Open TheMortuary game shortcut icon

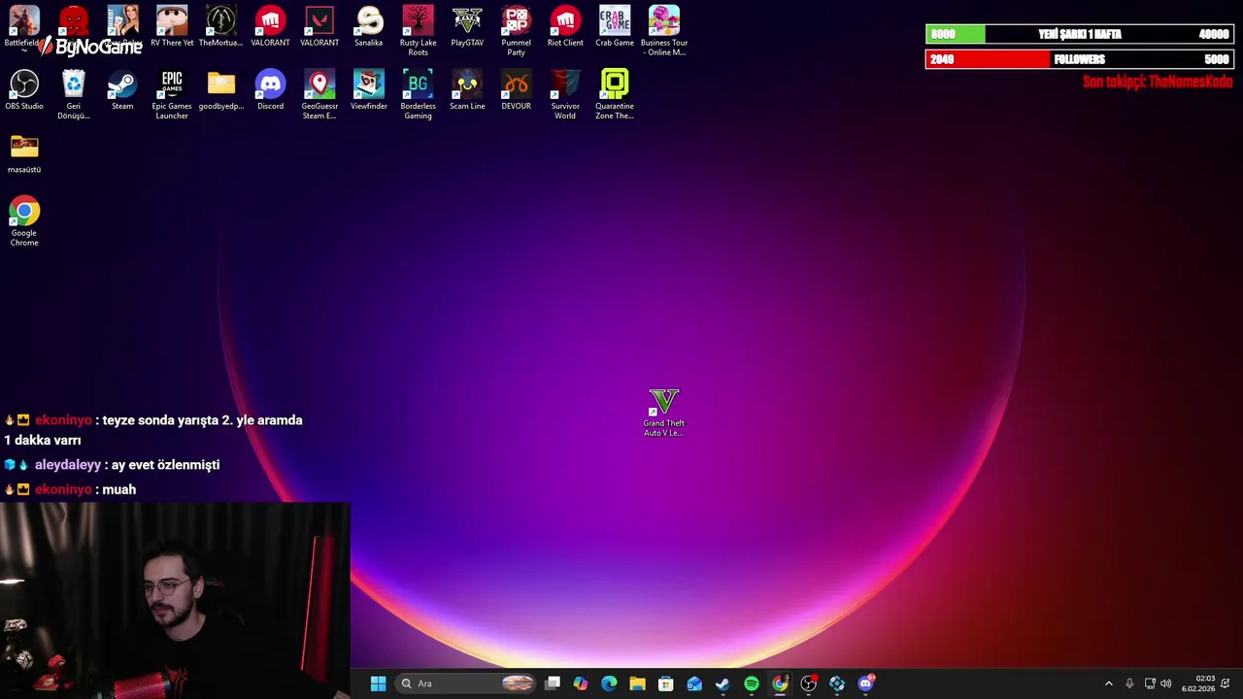click(220, 26)
